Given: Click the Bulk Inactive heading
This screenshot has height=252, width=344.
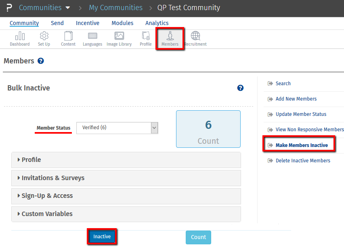Looking at the screenshot, I should point(29,88).
